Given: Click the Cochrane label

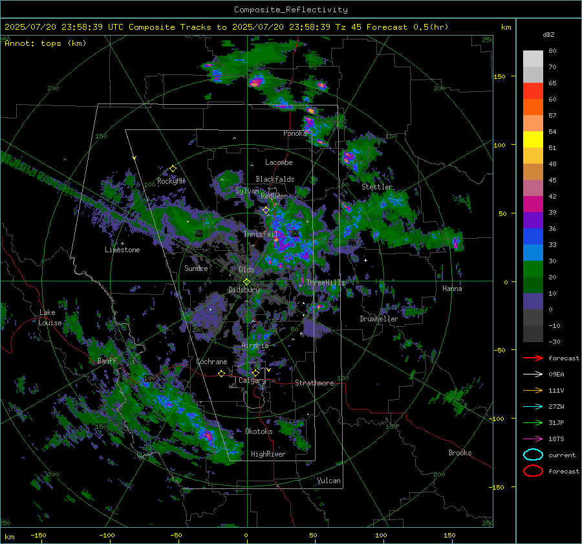Looking at the screenshot, I should click(x=211, y=362).
